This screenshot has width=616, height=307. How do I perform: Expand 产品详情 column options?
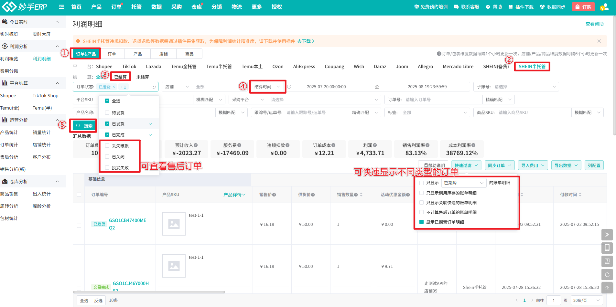pos(234,195)
